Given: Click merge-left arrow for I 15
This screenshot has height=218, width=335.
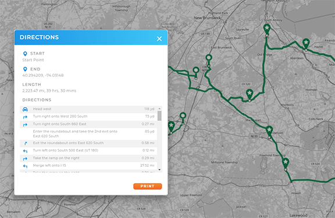Looking at the screenshot, I should coord(25,166).
